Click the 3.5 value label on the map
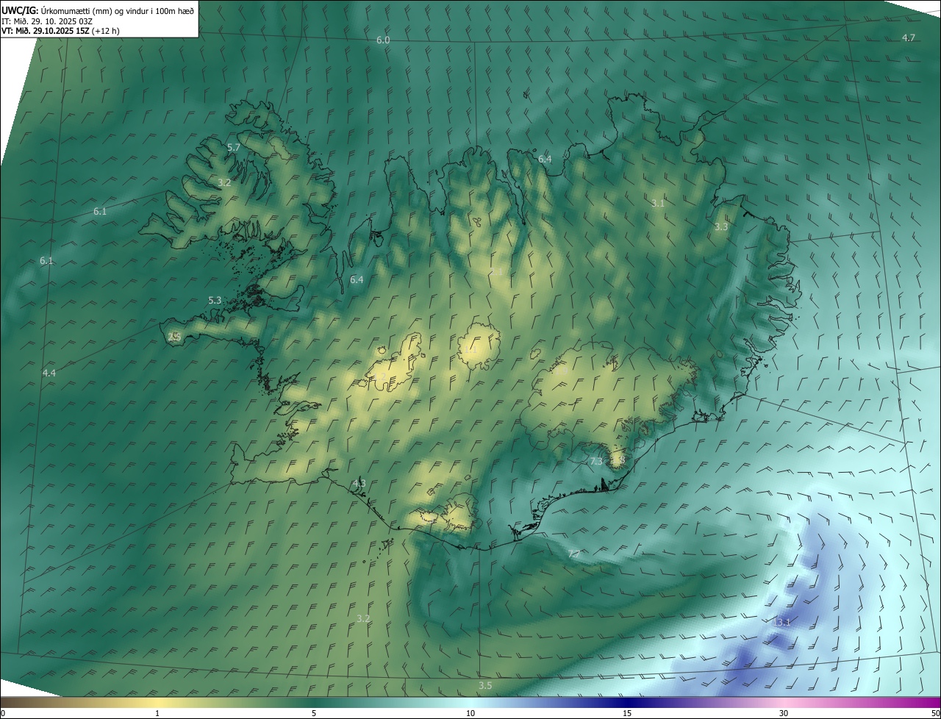Image resolution: width=941 pixels, height=719 pixels. pos(485,685)
